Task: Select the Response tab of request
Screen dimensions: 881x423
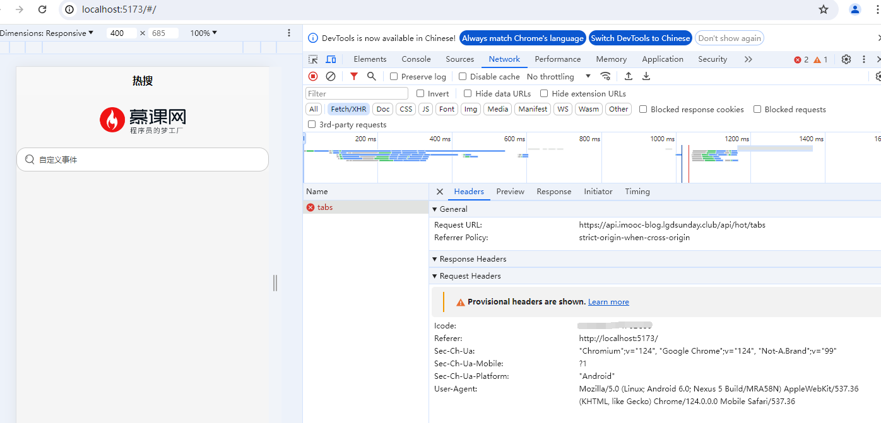Action: (553, 192)
